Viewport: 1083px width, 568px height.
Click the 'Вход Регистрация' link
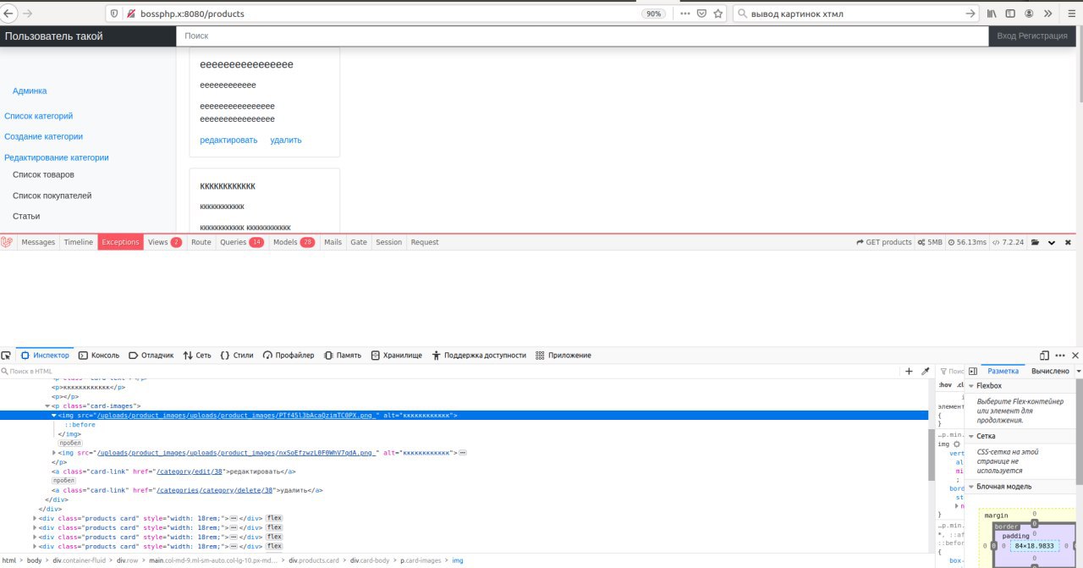point(1032,36)
